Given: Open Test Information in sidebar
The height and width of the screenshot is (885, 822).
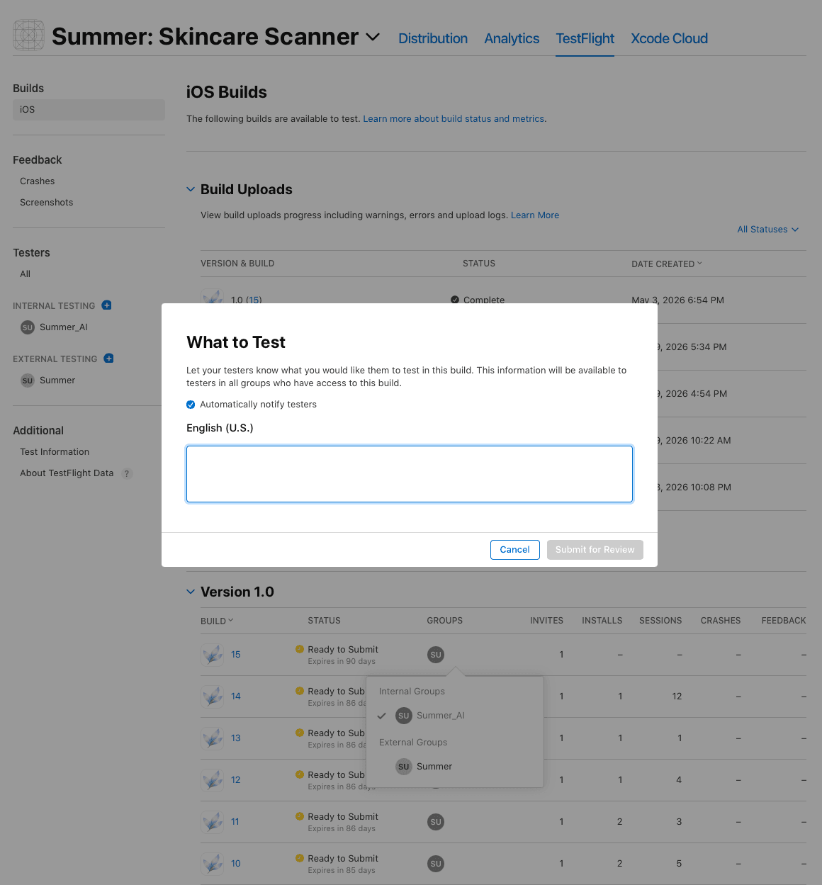Looking at the screenshot, I should (x=55, y=452).
